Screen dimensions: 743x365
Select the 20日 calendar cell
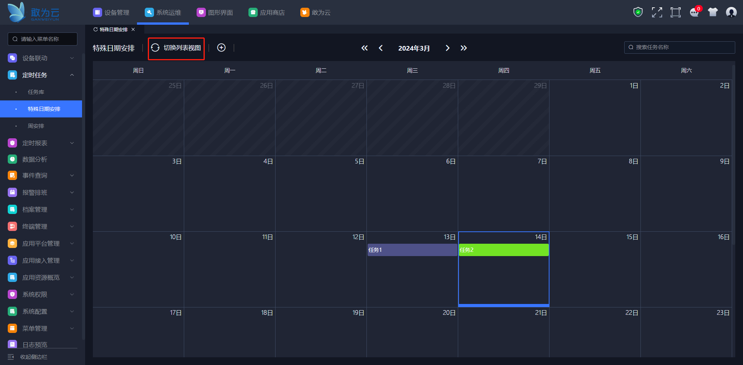point(412,332)
